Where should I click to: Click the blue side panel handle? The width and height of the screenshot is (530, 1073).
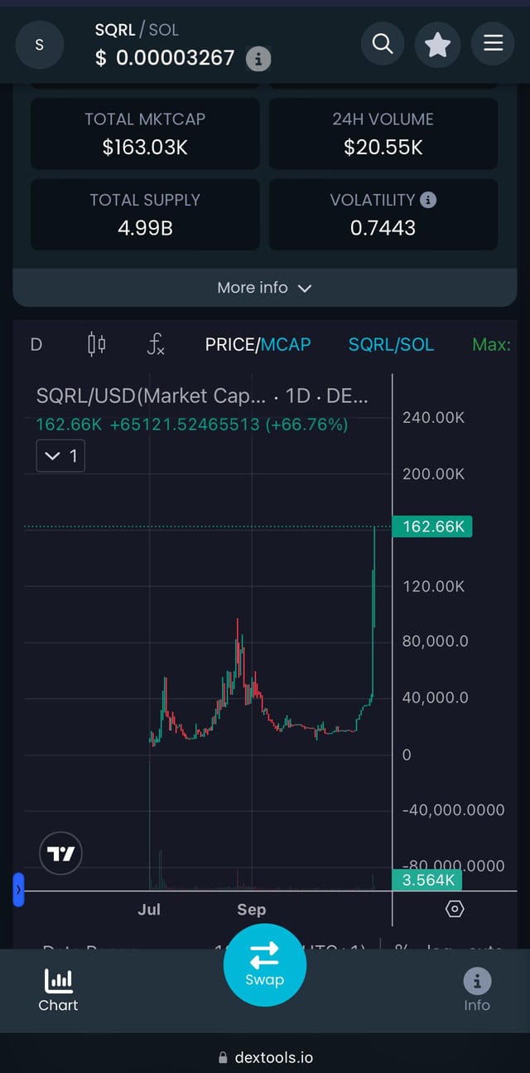(18, 890)
